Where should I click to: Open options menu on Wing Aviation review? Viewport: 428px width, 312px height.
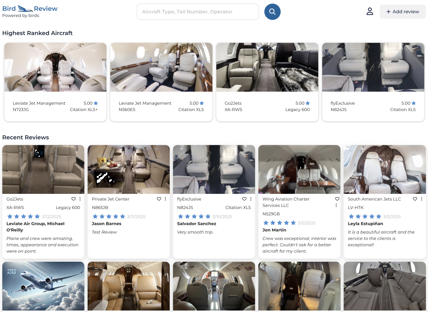click(x=336, y=205)
